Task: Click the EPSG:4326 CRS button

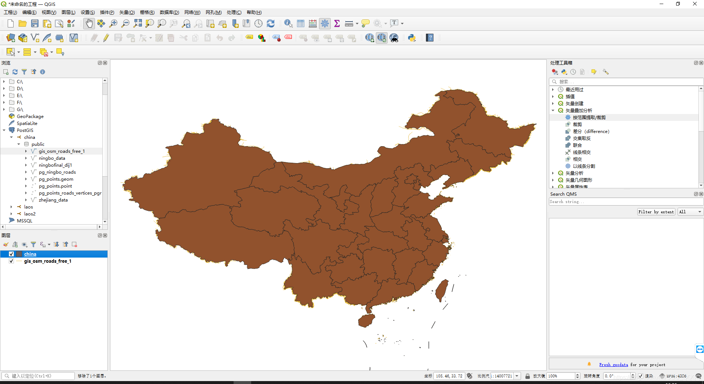Action: coord(673,376)
